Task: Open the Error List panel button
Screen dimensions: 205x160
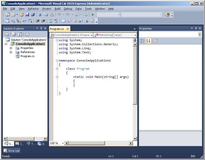Action: tap(12, 151)
